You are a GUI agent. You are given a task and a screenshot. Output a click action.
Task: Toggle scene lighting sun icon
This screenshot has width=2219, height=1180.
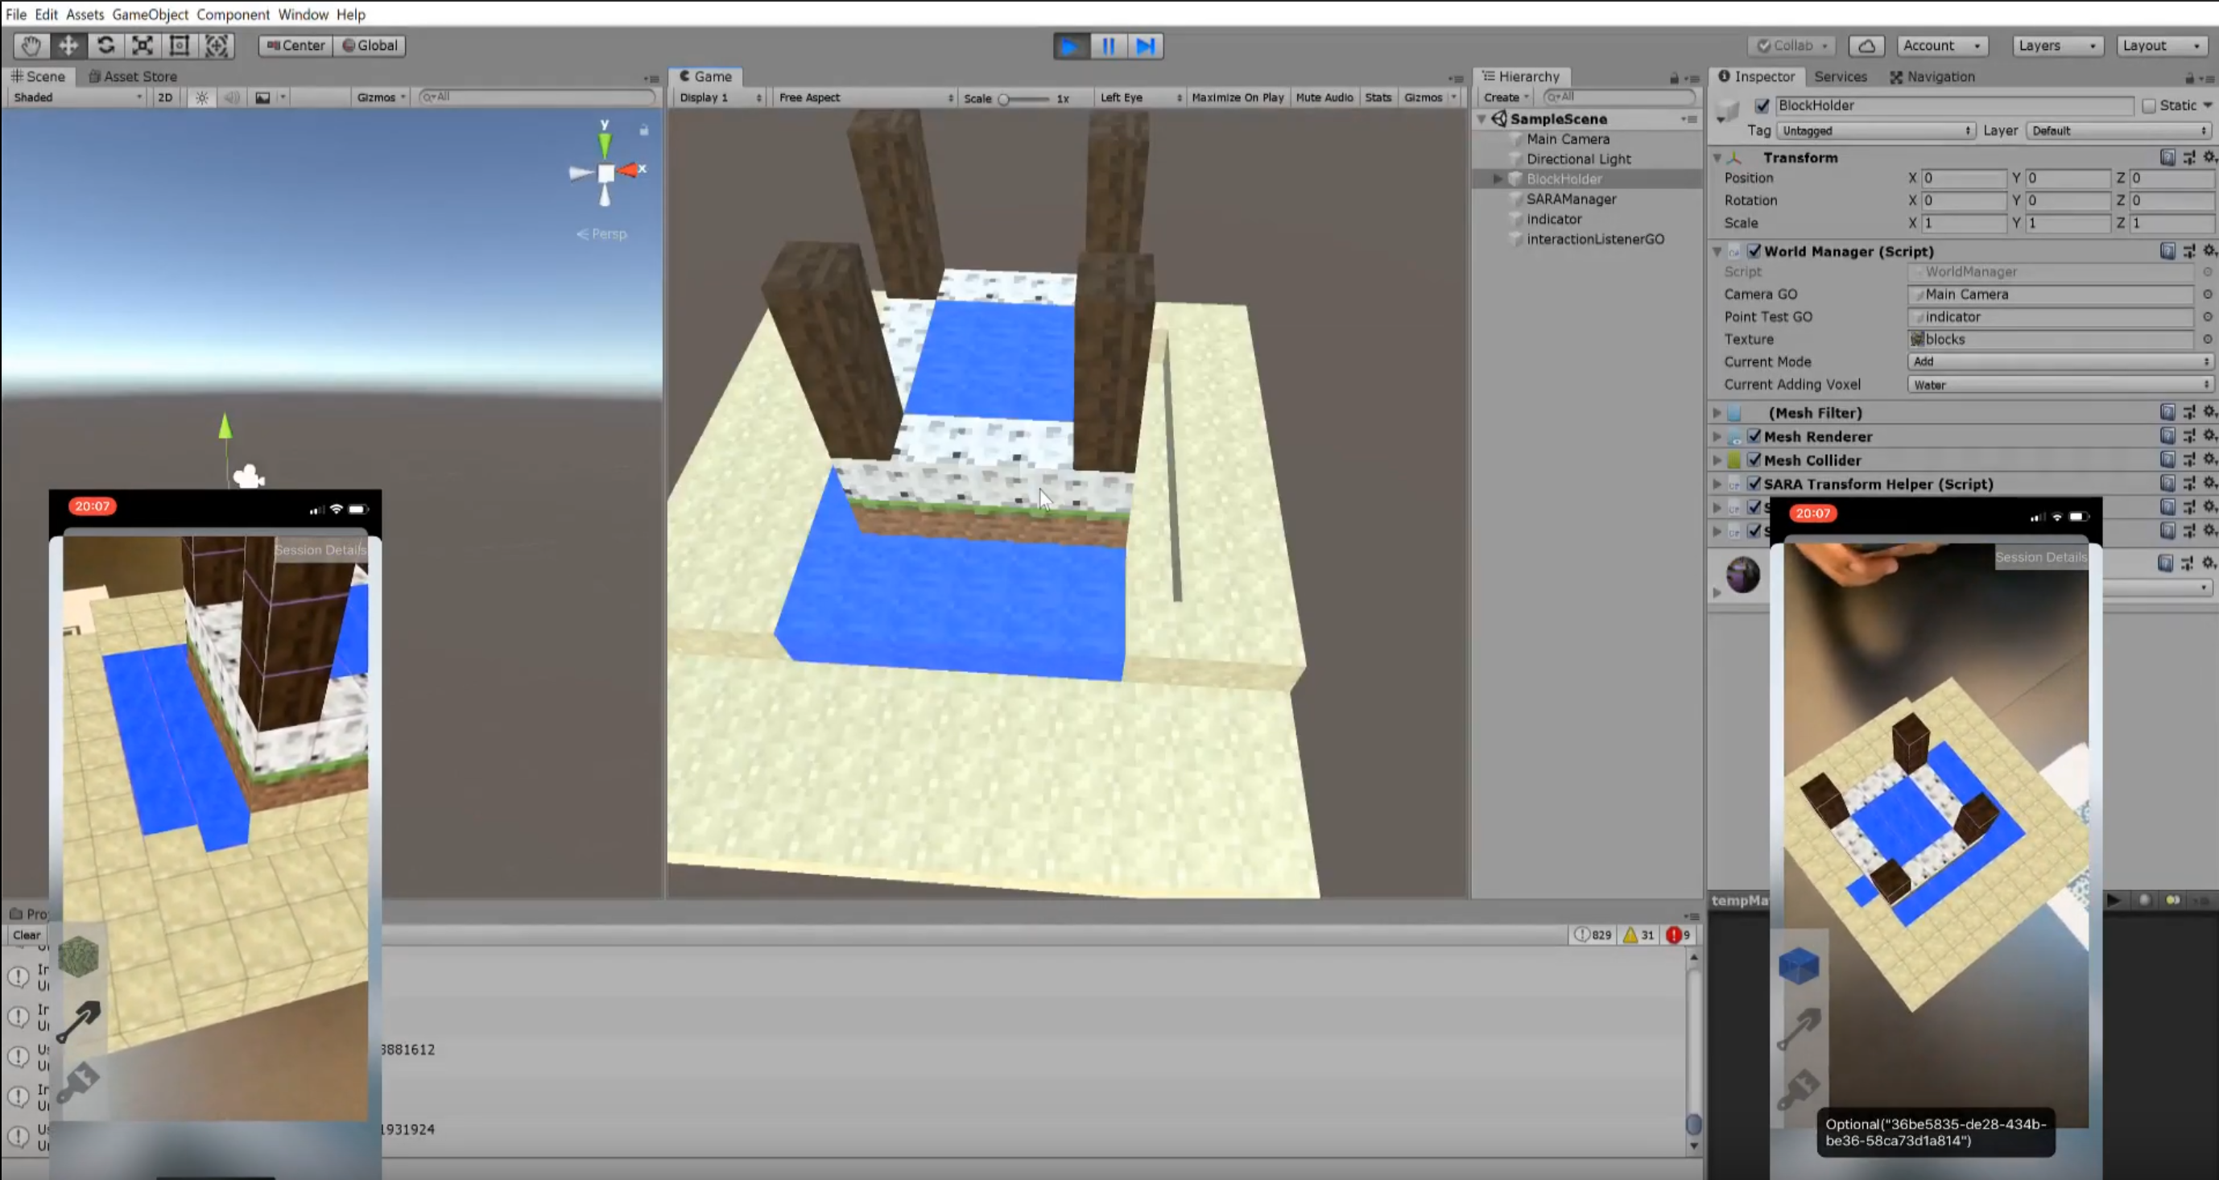pos(201,97)
